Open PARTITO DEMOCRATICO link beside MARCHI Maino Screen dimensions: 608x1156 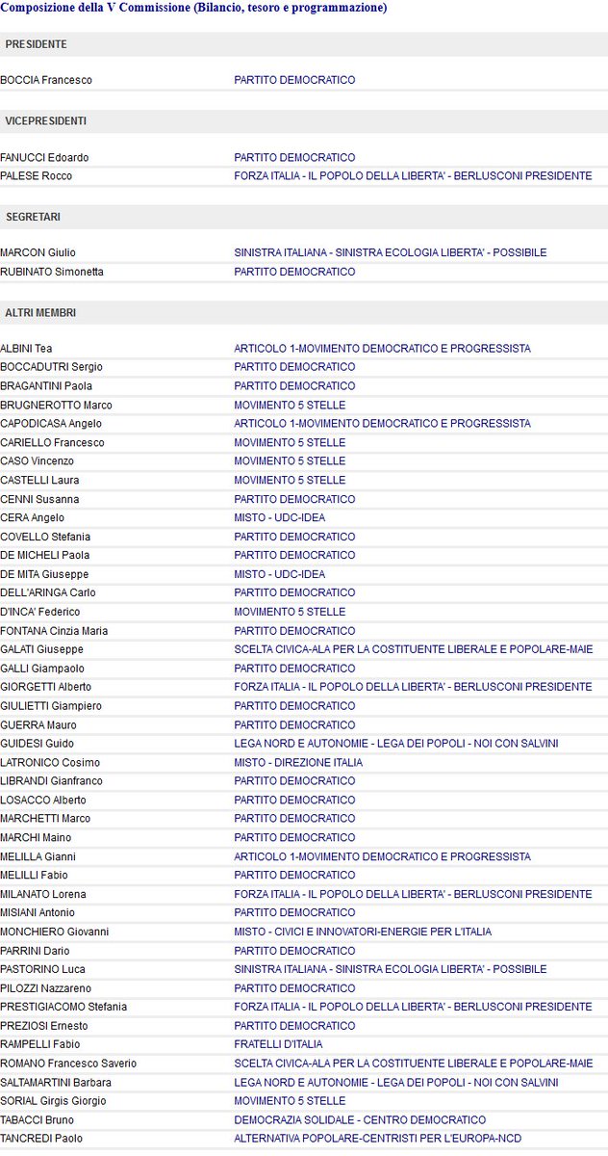(294, 837)
